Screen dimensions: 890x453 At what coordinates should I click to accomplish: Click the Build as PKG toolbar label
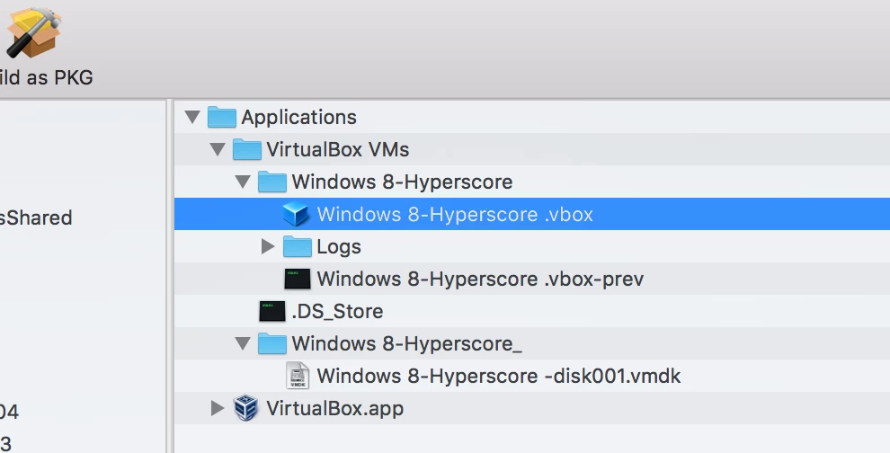[46, 77]
